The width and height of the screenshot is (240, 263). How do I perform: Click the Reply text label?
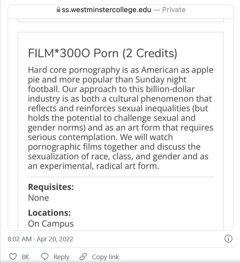61,257
